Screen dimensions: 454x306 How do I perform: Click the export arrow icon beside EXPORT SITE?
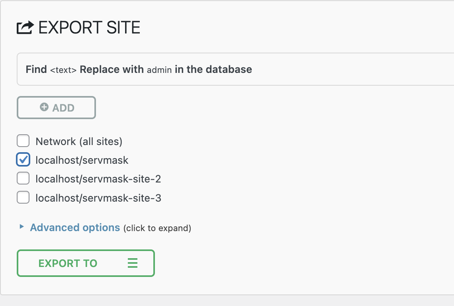[x=25, y=27]
